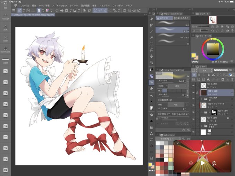The width and height of the screenshot is (235, 176).
Task: Select the Magic Wand auto-select tool
Action: pyautogui.click(x=151, y=37)
